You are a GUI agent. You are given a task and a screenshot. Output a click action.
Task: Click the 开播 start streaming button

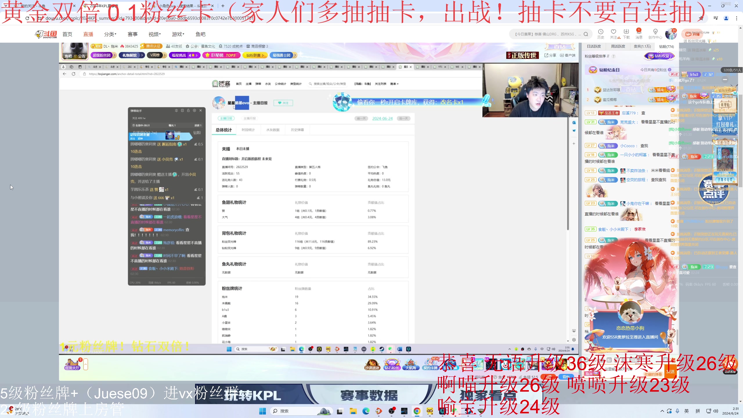693,34
